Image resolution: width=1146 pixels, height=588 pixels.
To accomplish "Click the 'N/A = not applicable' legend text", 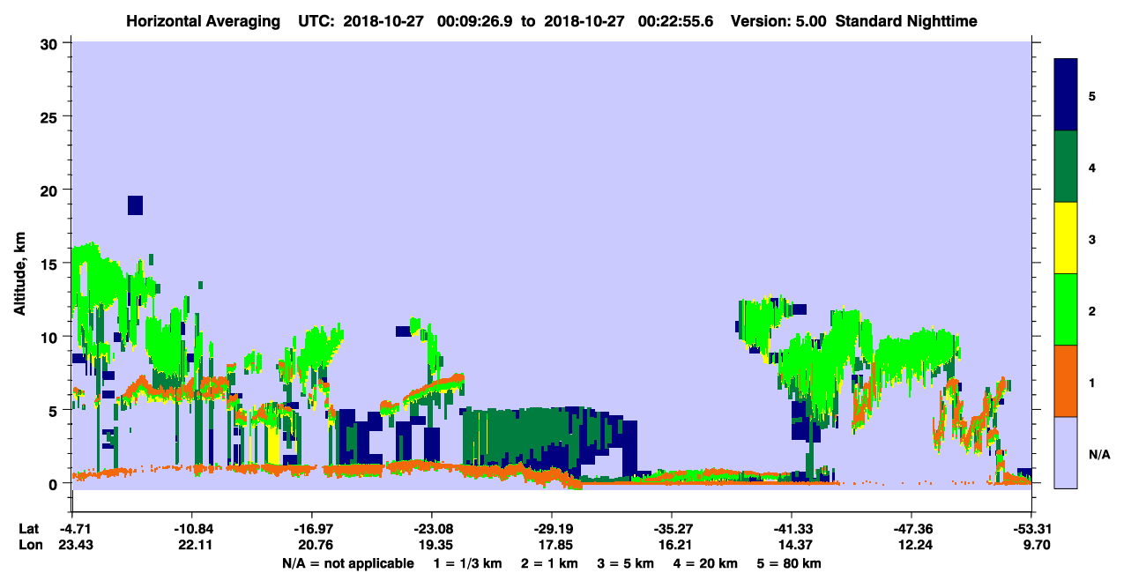I will (x=347, y=563).
